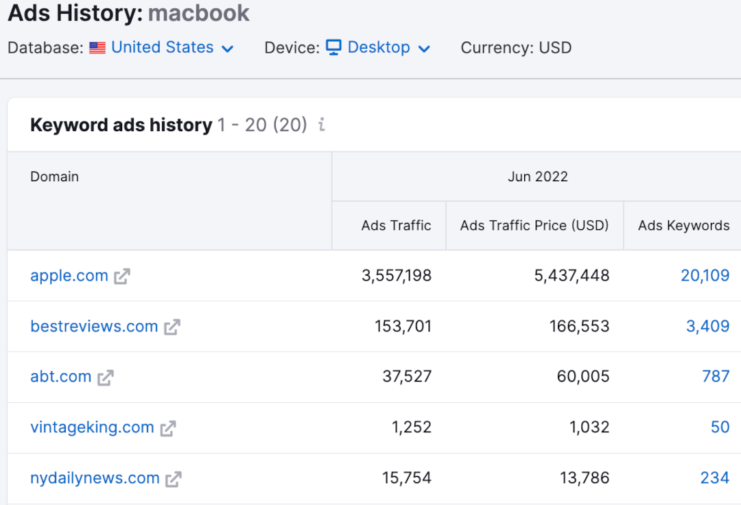This screenshot has width=741, height=505.
Task: Click the US flag icon next to Database
Action: (97, 47)
